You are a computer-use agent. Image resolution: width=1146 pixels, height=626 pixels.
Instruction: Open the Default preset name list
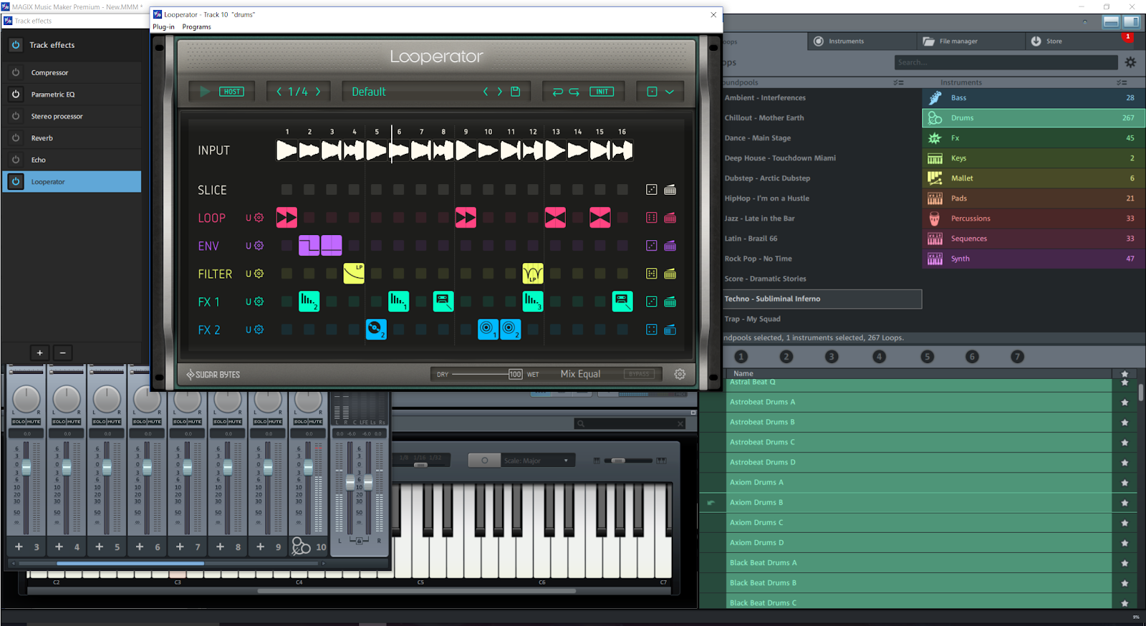pos(369,92)
